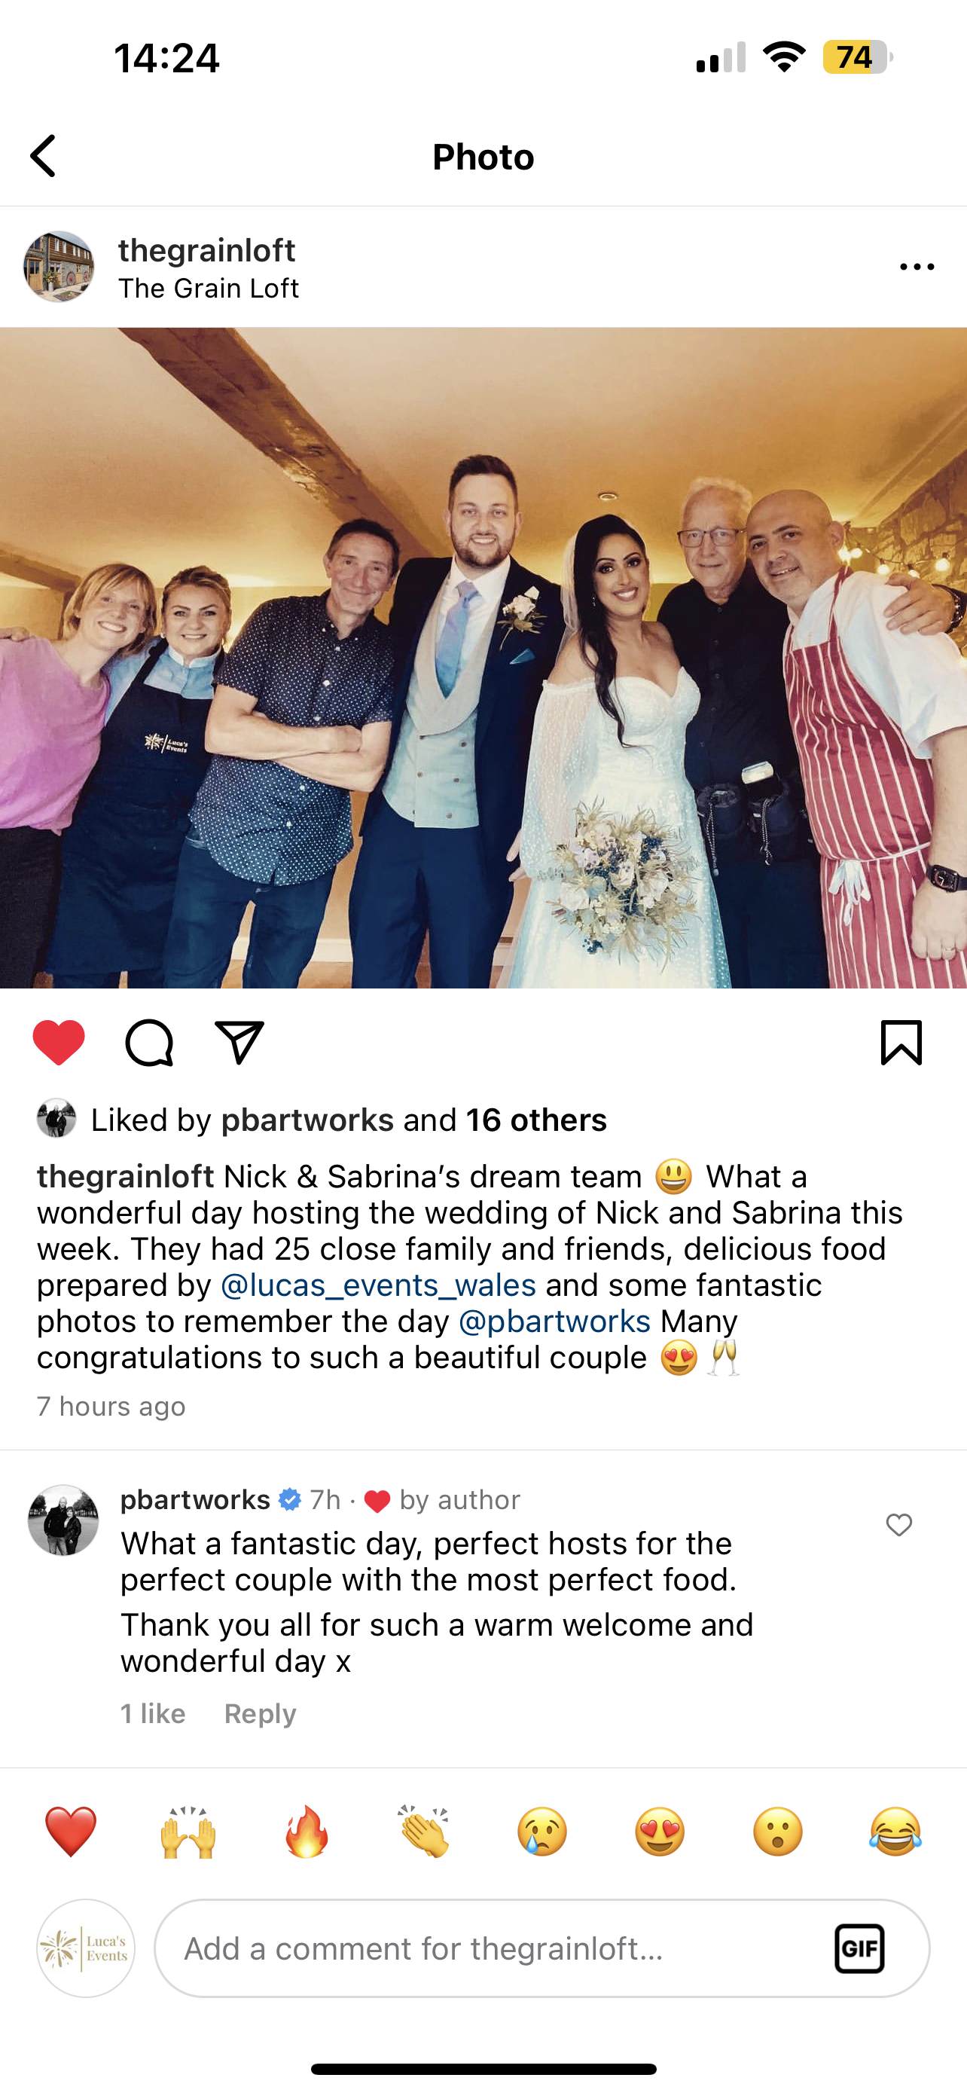
Task: Open the GIF picker in comment box
Action: coord(859,1948)
